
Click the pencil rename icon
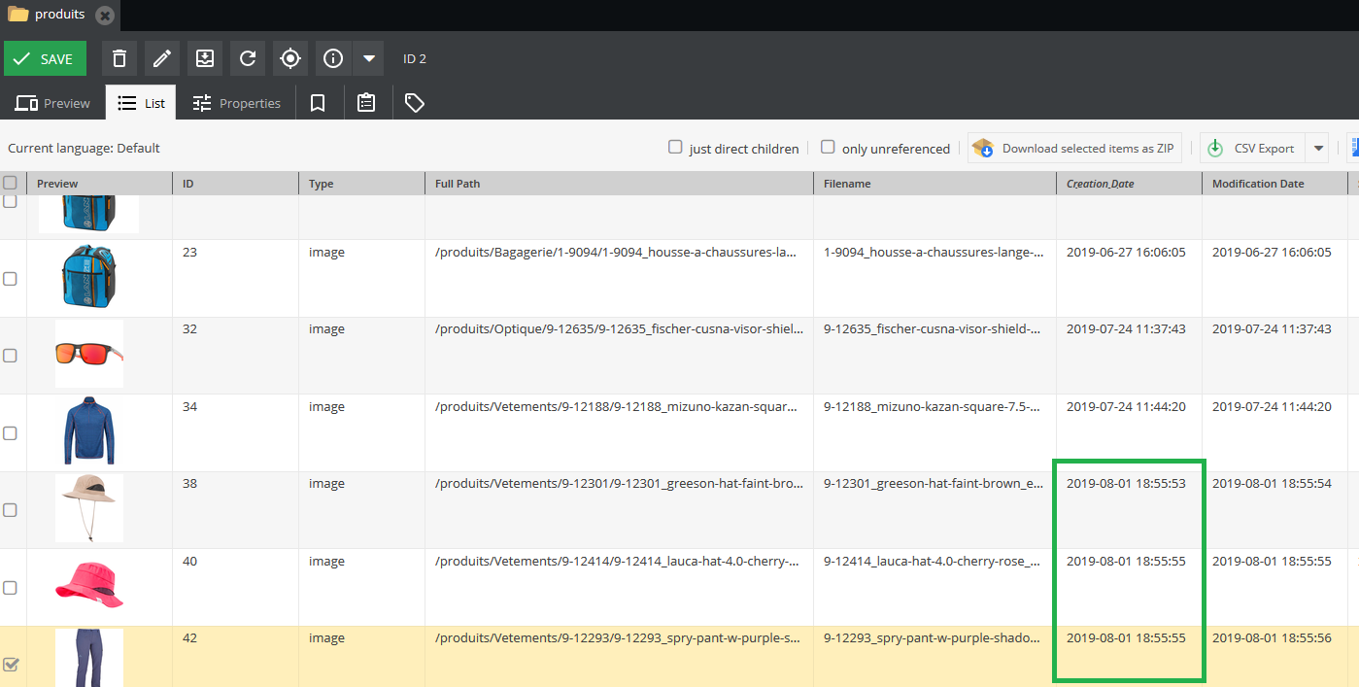162,58
